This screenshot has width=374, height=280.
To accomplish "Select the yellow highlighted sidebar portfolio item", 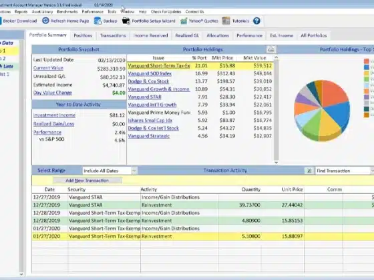I will 9,51.
